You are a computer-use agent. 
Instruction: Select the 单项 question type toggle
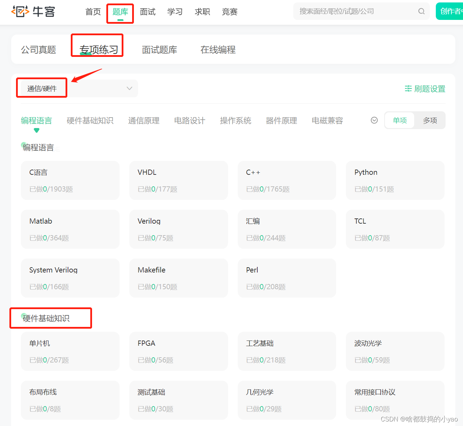tap(400, 120)
